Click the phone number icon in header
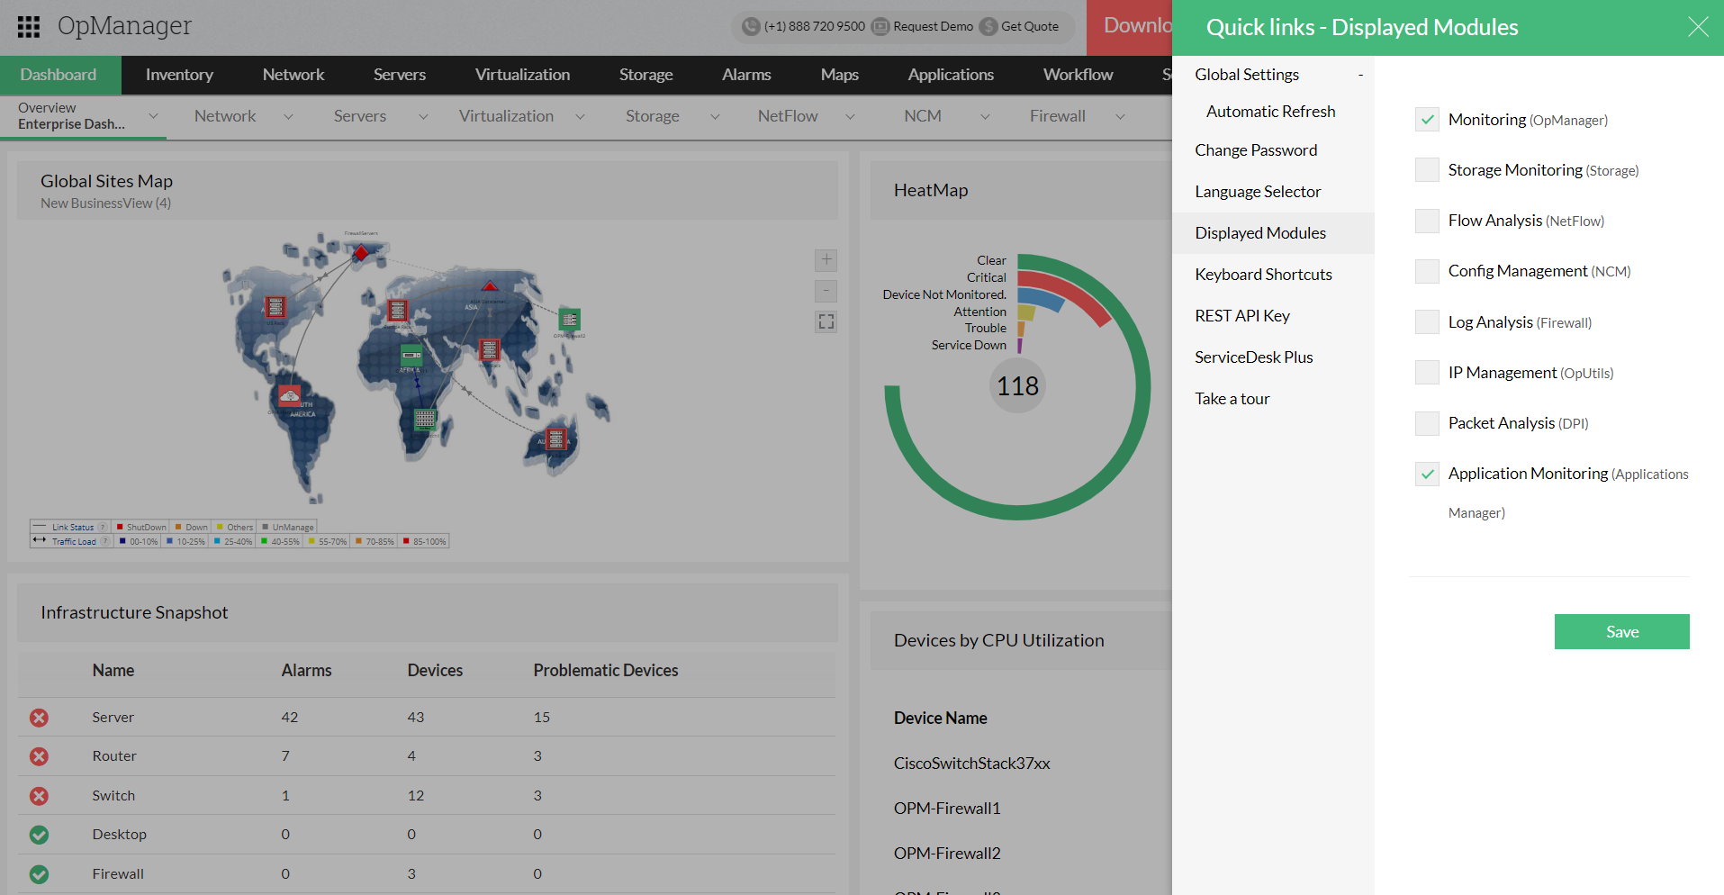 pyautogui.click(x=751, y=27)
